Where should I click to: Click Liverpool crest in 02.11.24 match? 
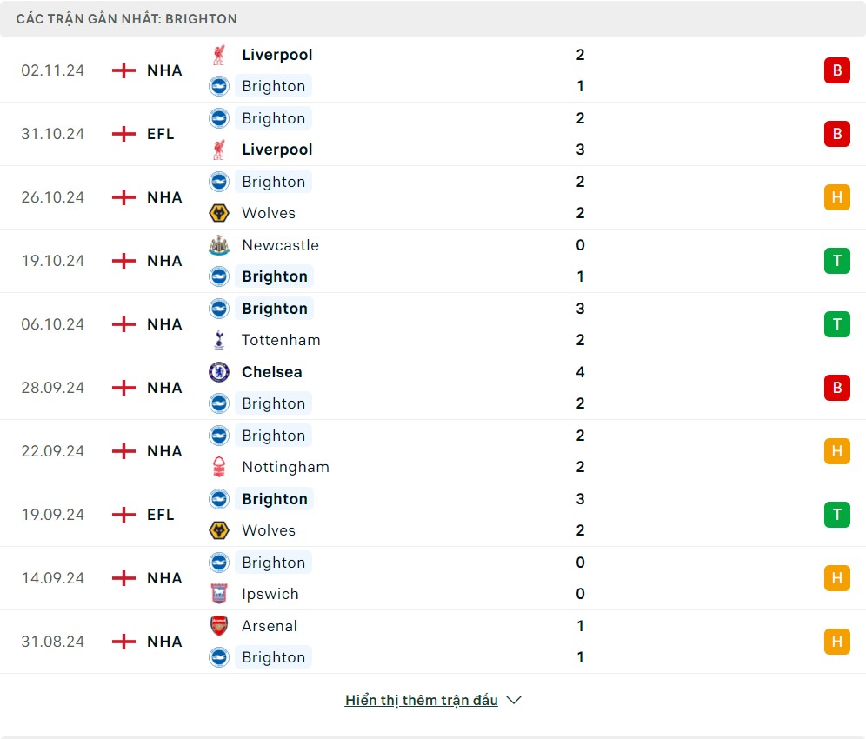[219, 55]
